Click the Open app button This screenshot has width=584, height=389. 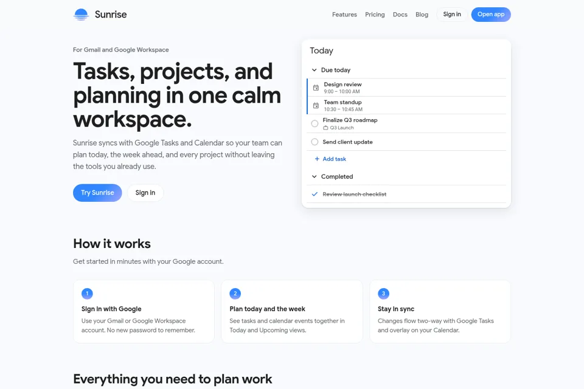pyautogui.click(x=491, y=15)
